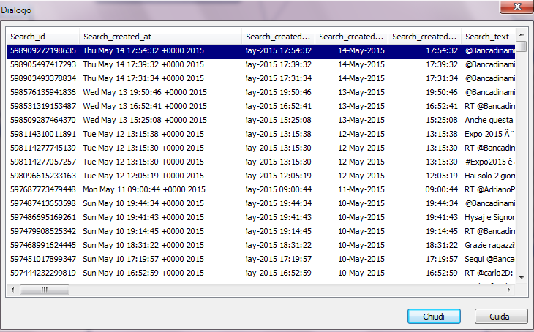Click text 'Anche questa' in Search_text

click(x=489, y=120)
